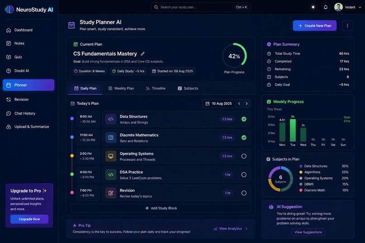Click the Total Study Time clock icon
365x243 pixels.
coord(269,53)
